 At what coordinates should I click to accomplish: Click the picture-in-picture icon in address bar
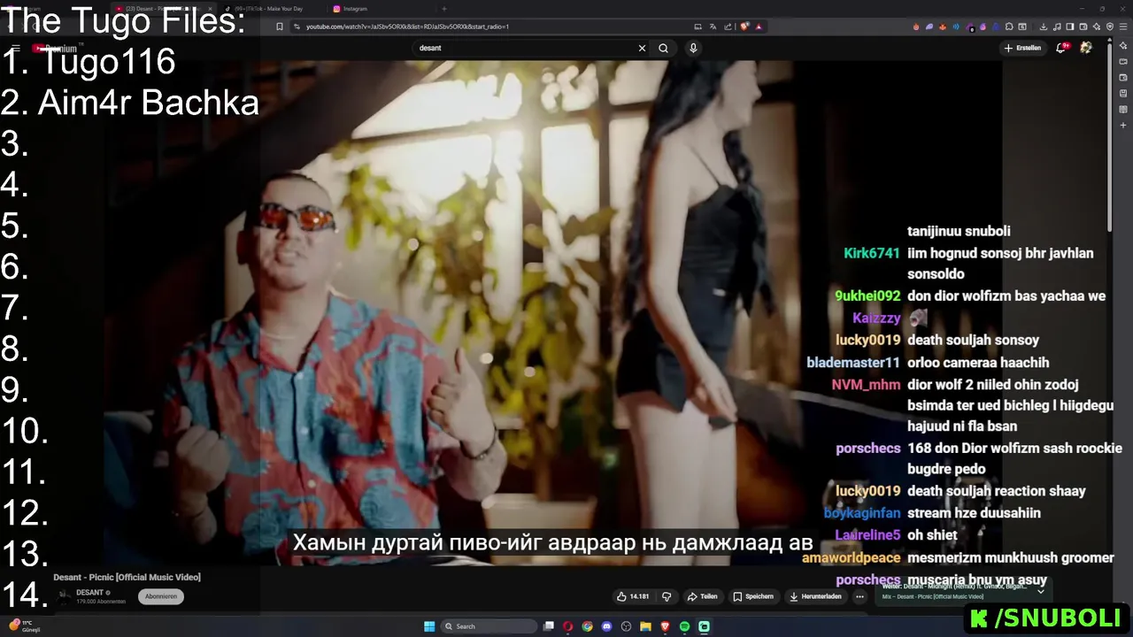(698, 27)
